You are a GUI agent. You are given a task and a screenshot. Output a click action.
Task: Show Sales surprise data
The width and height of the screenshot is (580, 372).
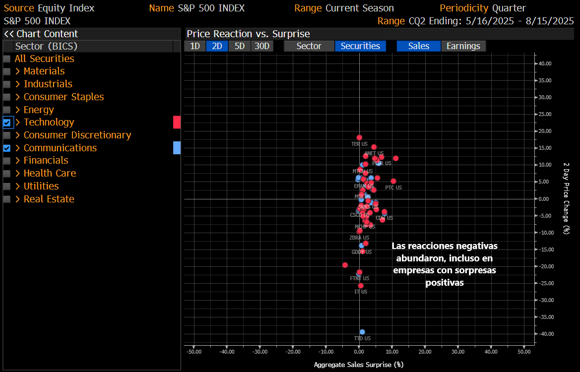tap(418, 46)
